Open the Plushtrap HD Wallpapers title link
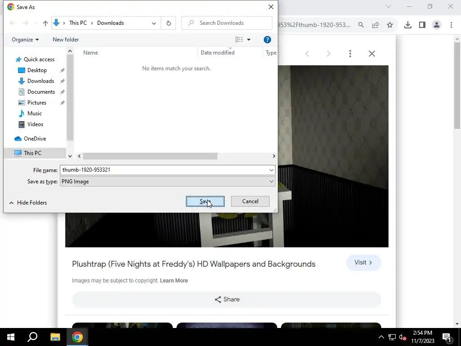The height and width of the screenshot is (346, 461). (194, 264)
